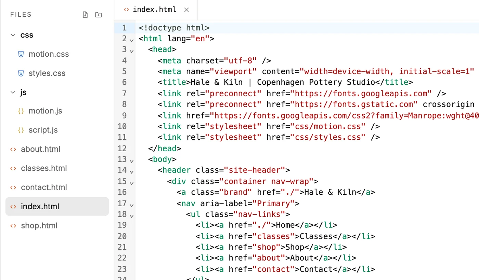Click the HTML icon beside index.html in sidebar
Viewport: 479px width, 280px height.
(13, 207)
